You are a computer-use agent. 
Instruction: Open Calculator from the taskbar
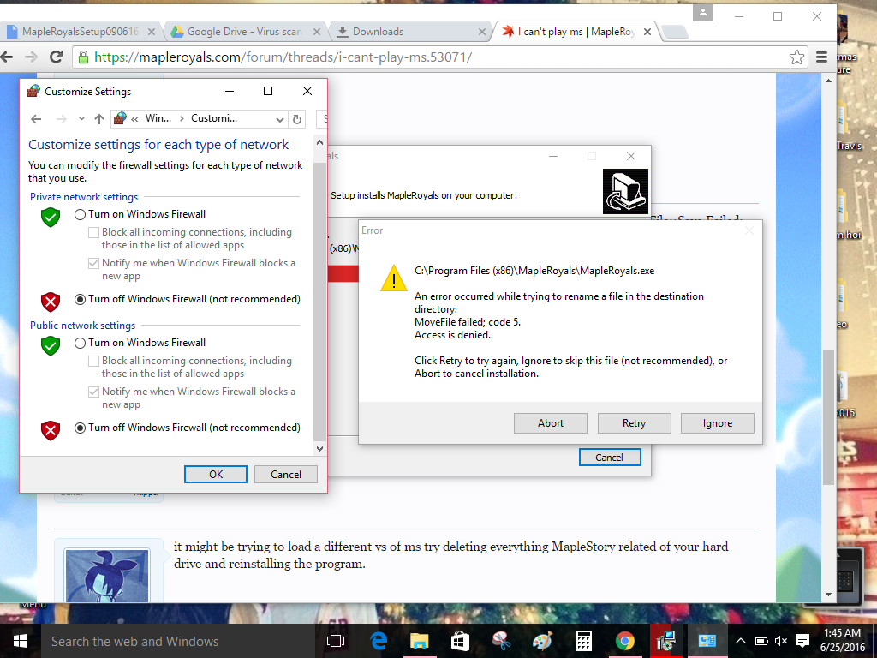pyautogui.click(x=584, y=641)
